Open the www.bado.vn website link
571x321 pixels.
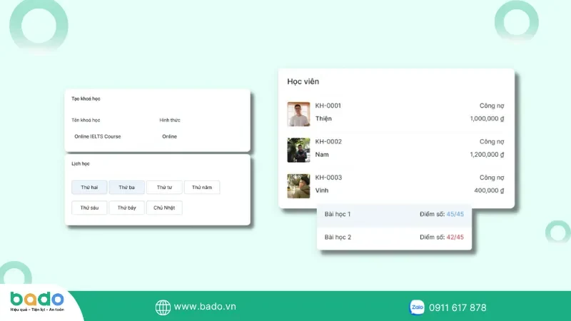(205, 307)
